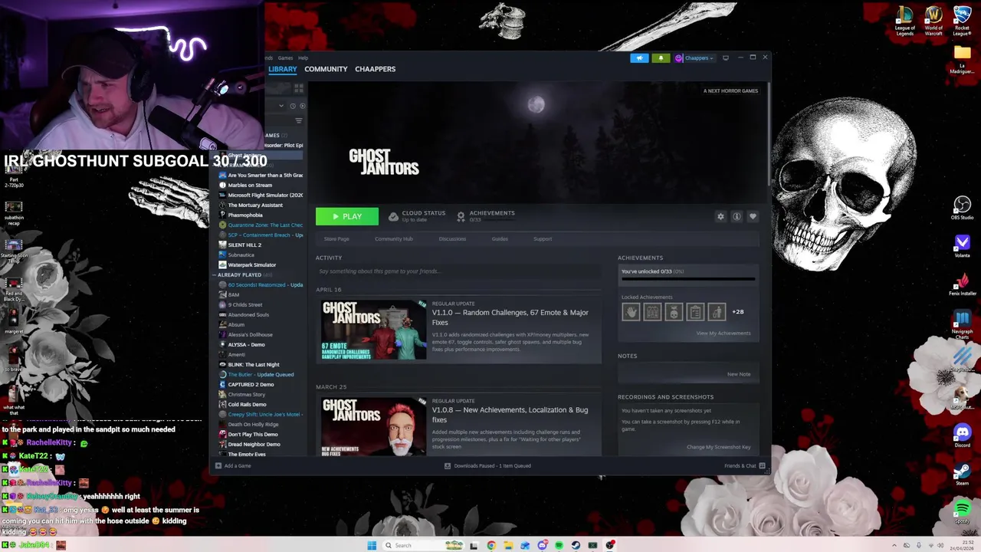Show game info via the info icon
981x552 pixels.
(x=737, y=216)
